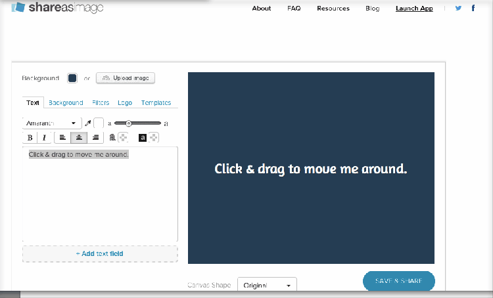Center-align the text

point(79,138)
